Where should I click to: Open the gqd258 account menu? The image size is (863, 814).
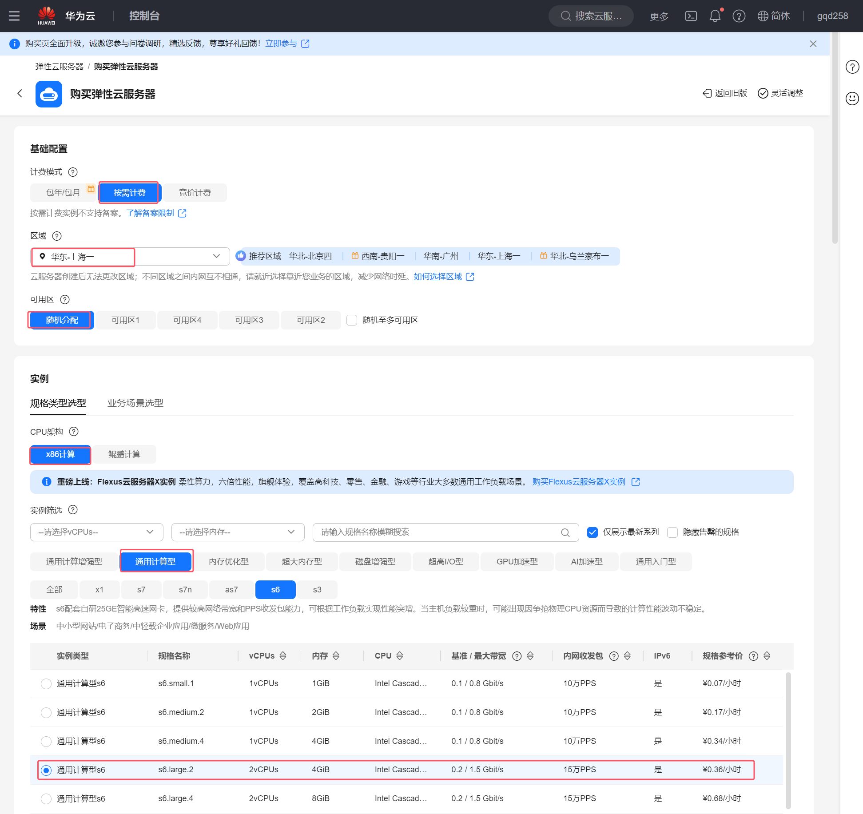[832, 16]
